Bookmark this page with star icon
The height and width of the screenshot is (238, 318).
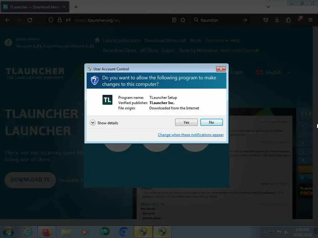pyautogui.click(x=183, y=20)
